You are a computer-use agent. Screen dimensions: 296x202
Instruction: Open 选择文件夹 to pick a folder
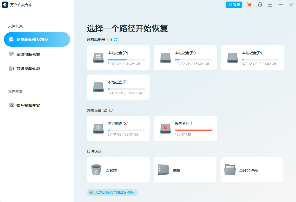(252, 169)
